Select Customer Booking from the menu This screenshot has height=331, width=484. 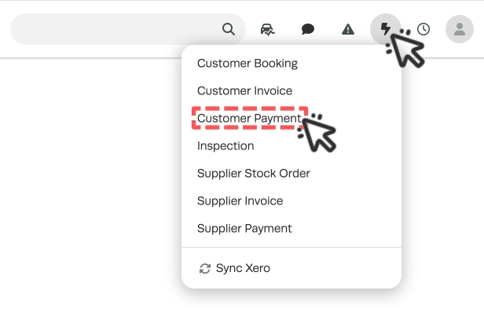tap(247, 64)
